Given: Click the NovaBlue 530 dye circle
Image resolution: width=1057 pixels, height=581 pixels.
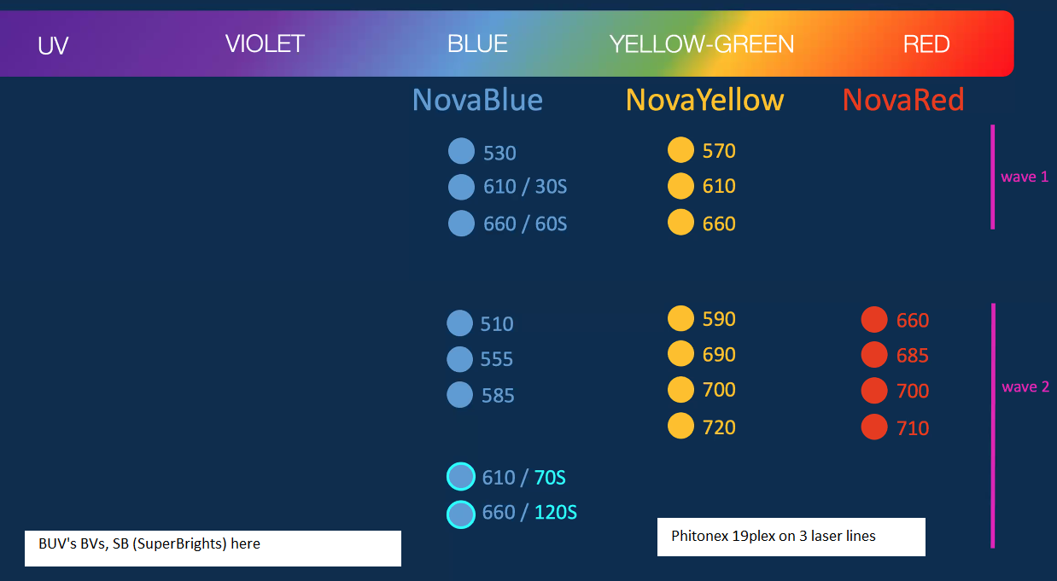Looking at the screenshot, I should [461, 151].
